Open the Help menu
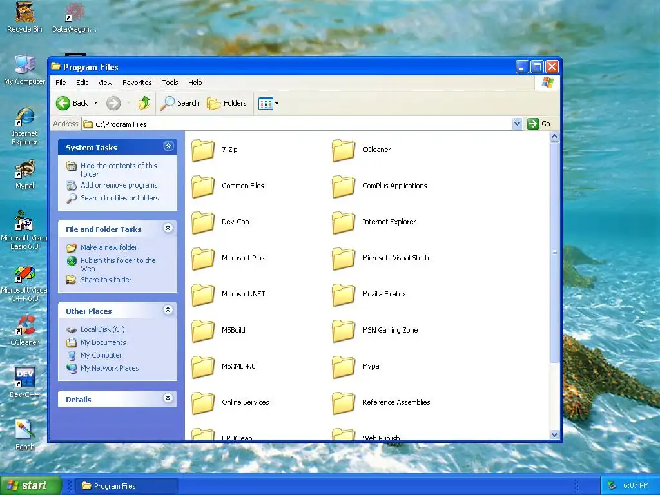This screenshot has height=495, width=660. tap(195, 82)
